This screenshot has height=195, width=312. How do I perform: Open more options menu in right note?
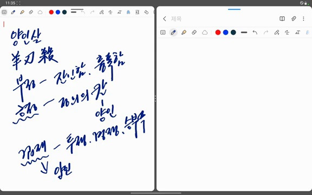pos(303,19)
